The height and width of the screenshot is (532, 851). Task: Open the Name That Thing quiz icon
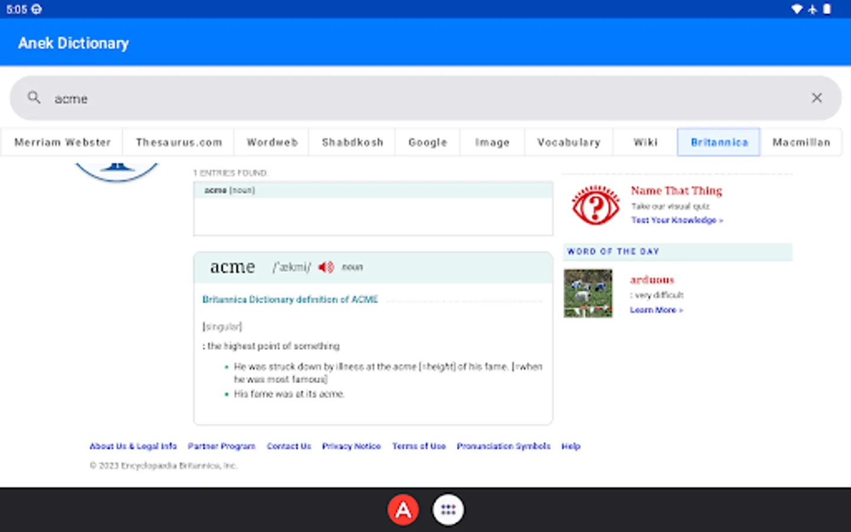pos(595,206)
